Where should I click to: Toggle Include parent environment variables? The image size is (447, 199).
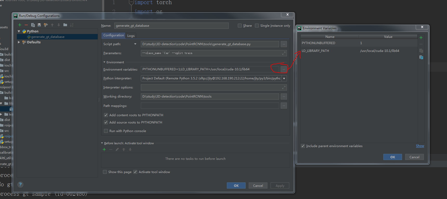pyautogui.click(x=303, y=146)
